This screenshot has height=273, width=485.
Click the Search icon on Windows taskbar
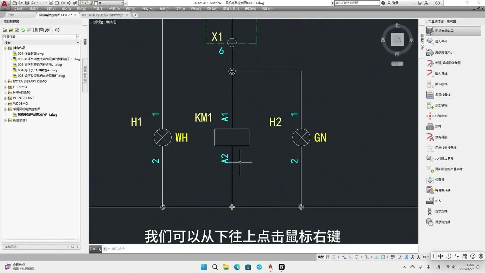coord(215,267)
